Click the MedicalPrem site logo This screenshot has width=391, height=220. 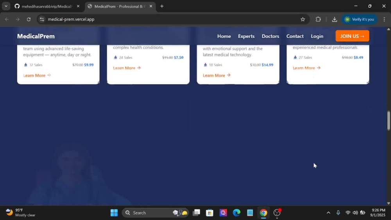point(36,36)
